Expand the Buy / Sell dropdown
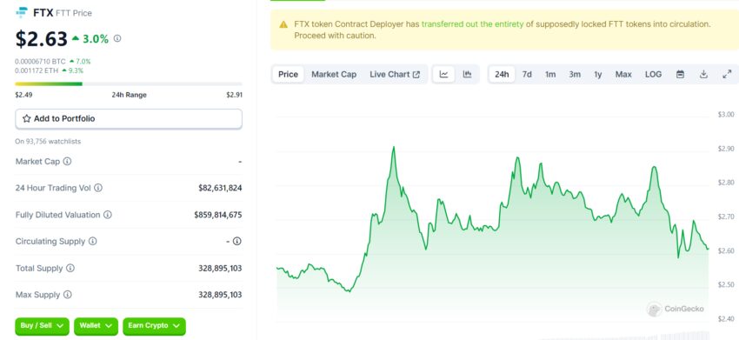The height and width of the screenshot is (340, 739). (43, 326)
